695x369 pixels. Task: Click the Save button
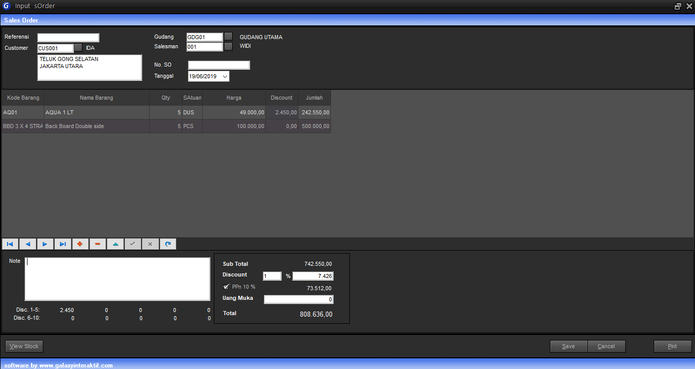click(x=568, y=346)
